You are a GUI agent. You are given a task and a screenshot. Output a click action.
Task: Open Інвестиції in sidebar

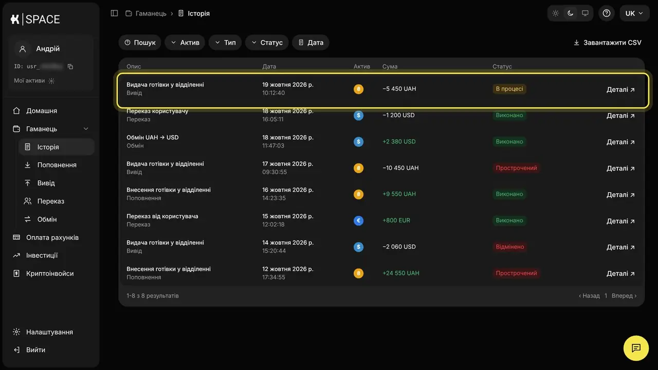pos(42,255)
